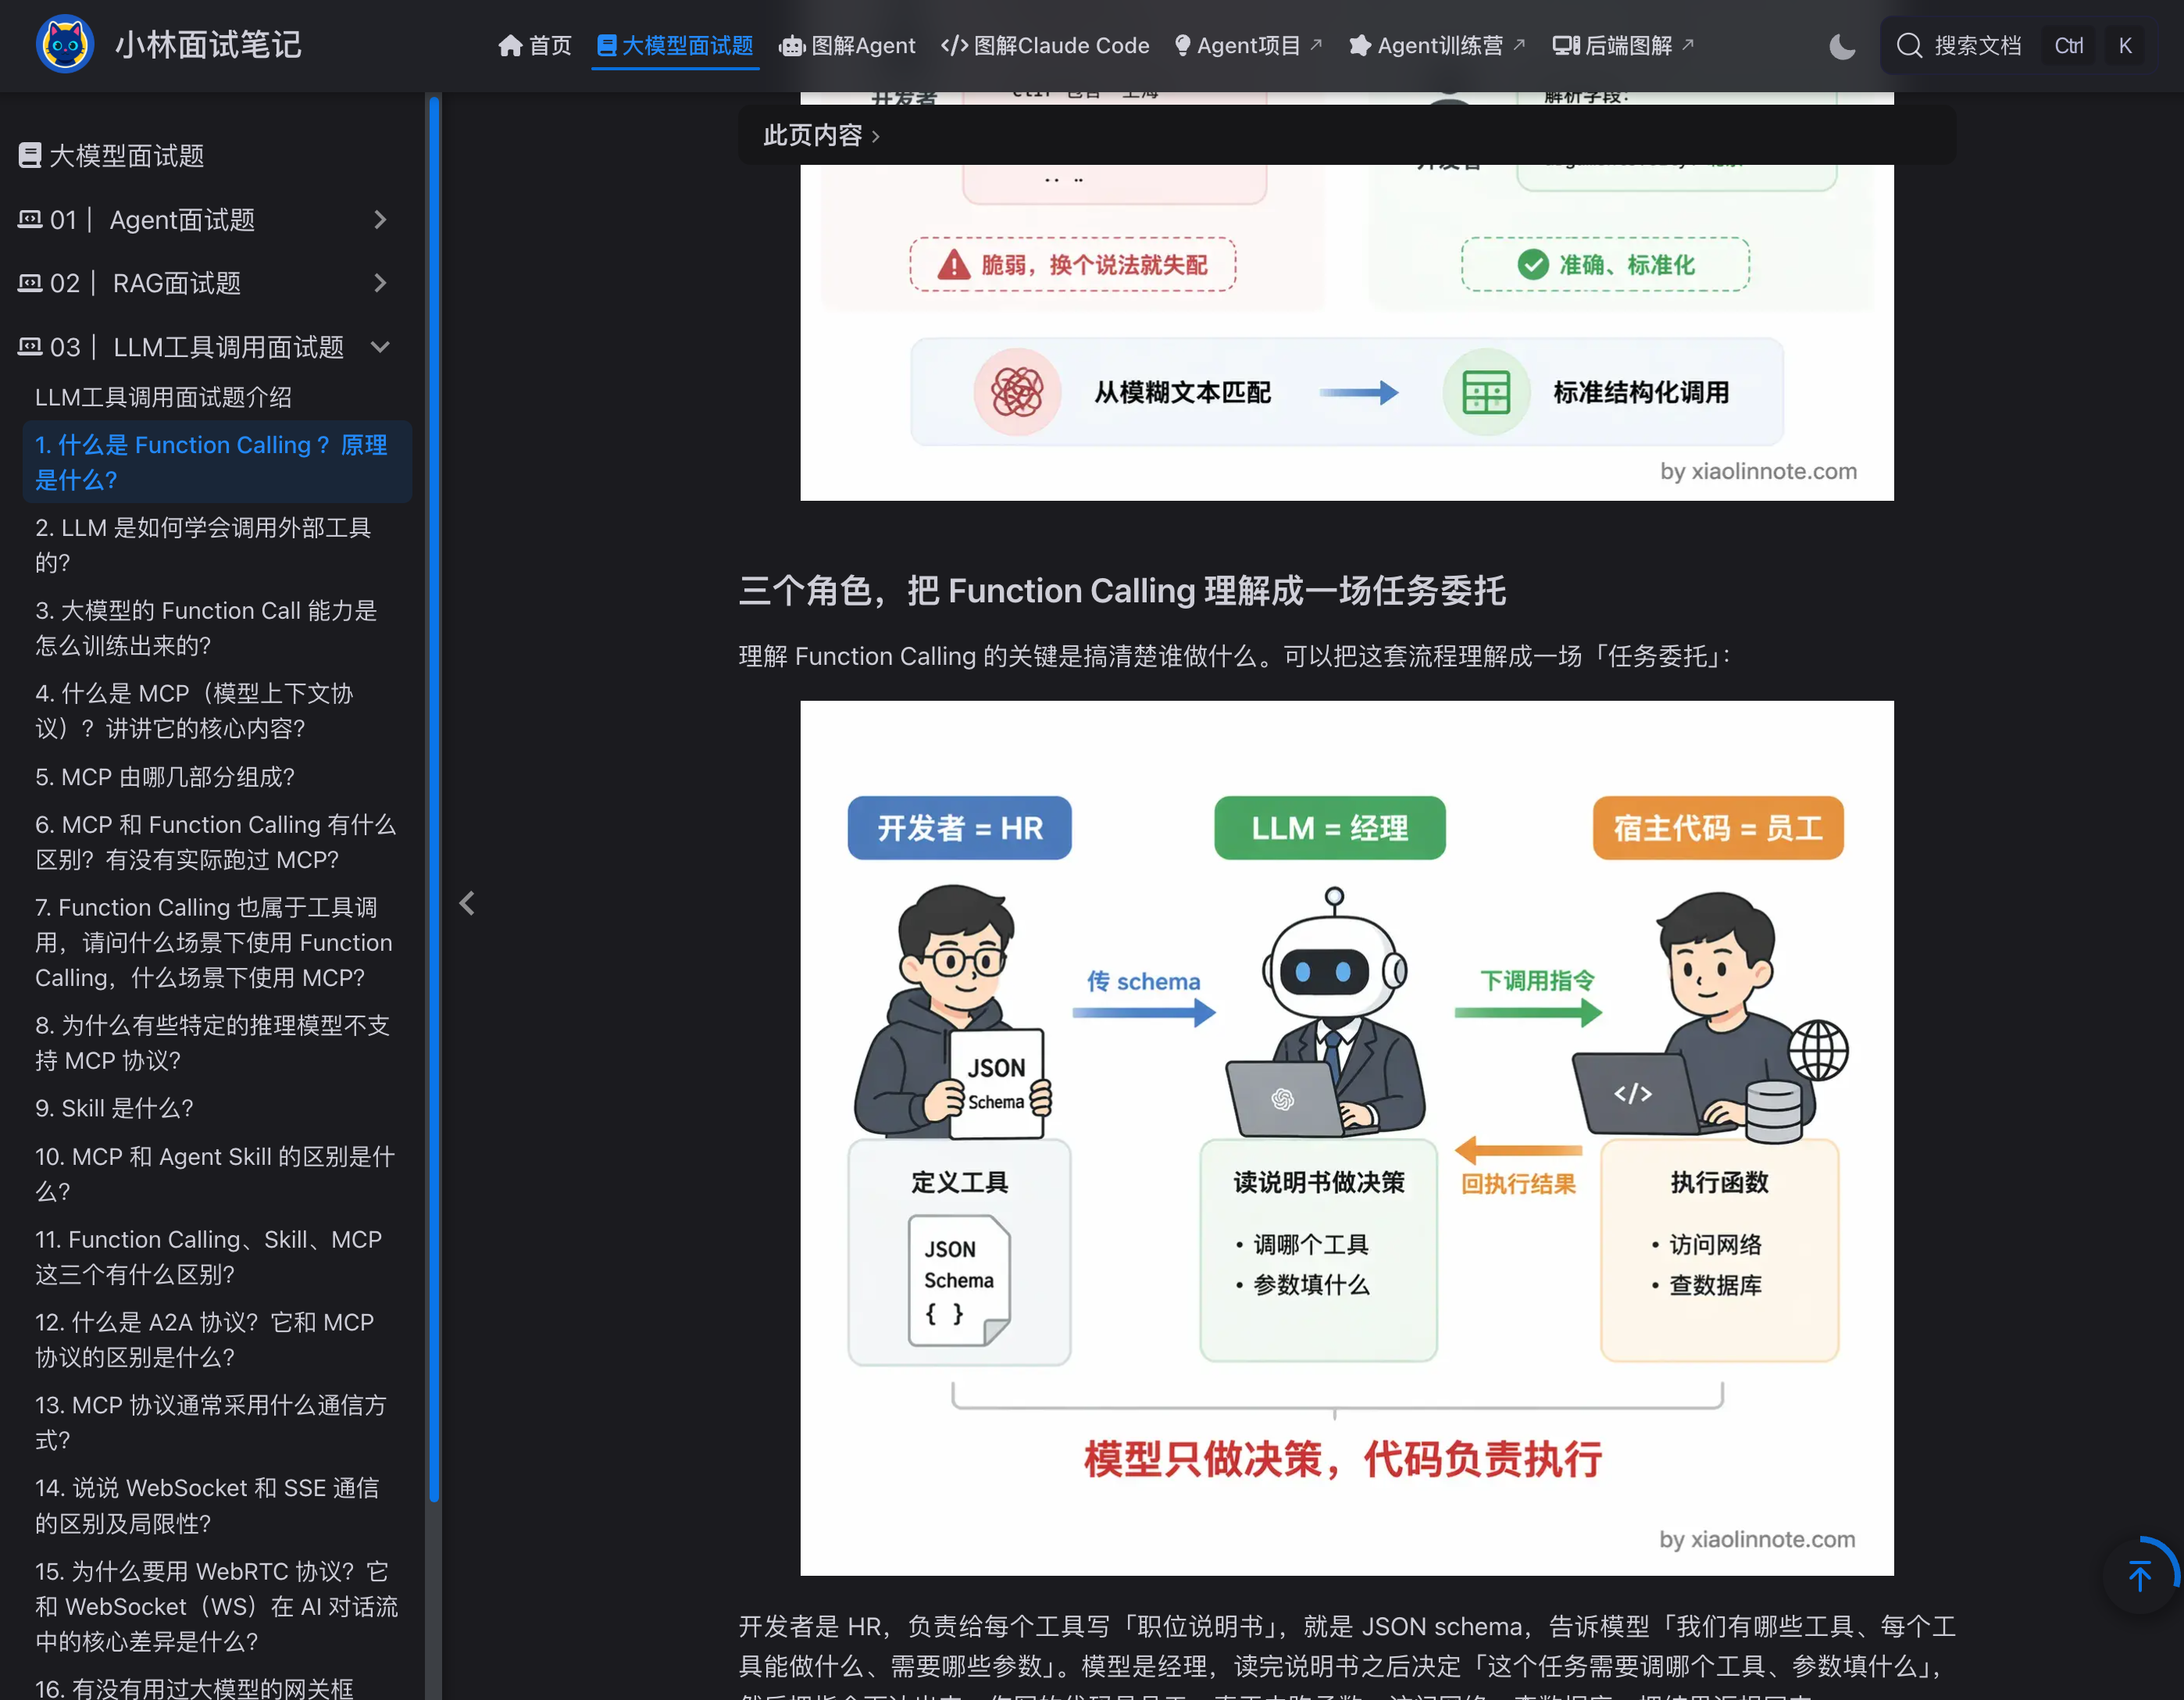Click the 小林面试笔记 site title
The height and width of the screenshot is (1700, 2184).
tap(208, 45)
